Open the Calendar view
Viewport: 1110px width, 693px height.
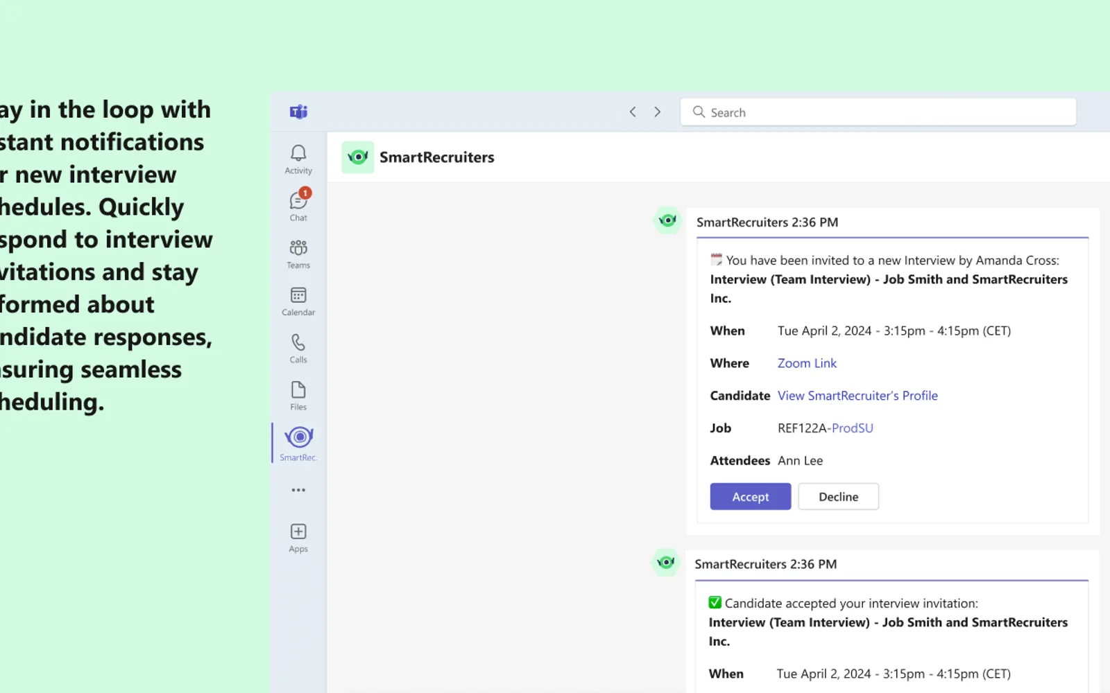coord(298,301)
